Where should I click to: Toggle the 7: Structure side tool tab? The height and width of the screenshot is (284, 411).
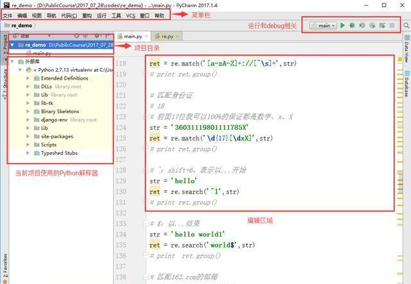click(x=4, y=84)
